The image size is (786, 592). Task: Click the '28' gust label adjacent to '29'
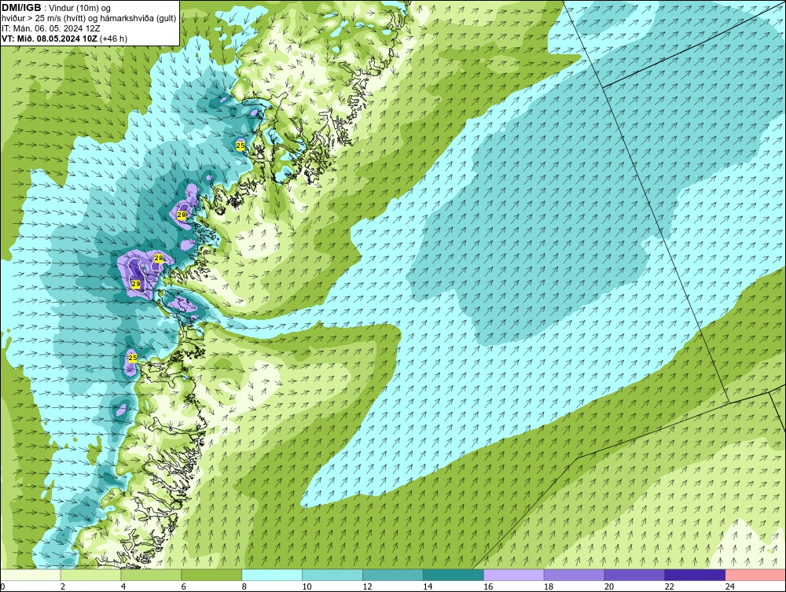[159, 258]
